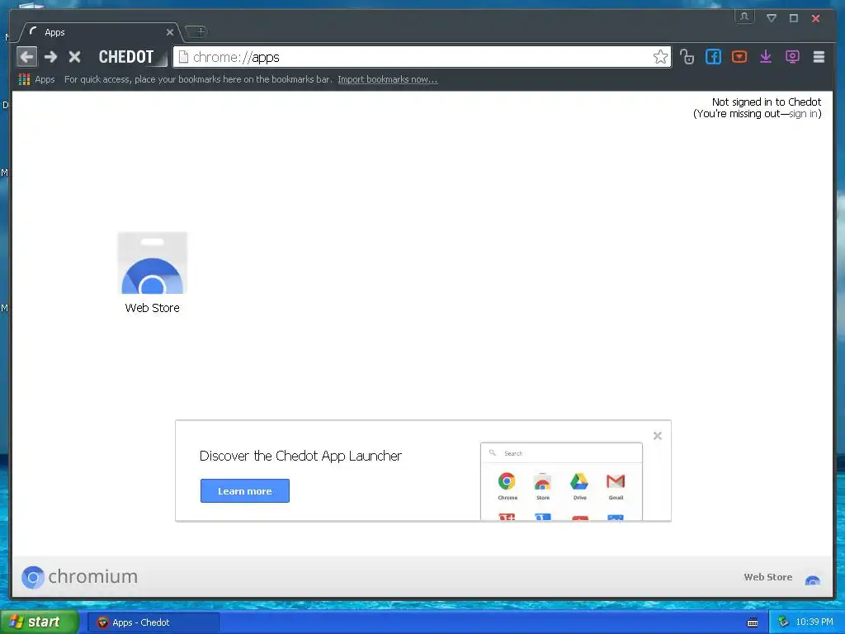Launch the Web Store app icon
845x634 pixels.
pyautogui.click(x=153, y=272)
